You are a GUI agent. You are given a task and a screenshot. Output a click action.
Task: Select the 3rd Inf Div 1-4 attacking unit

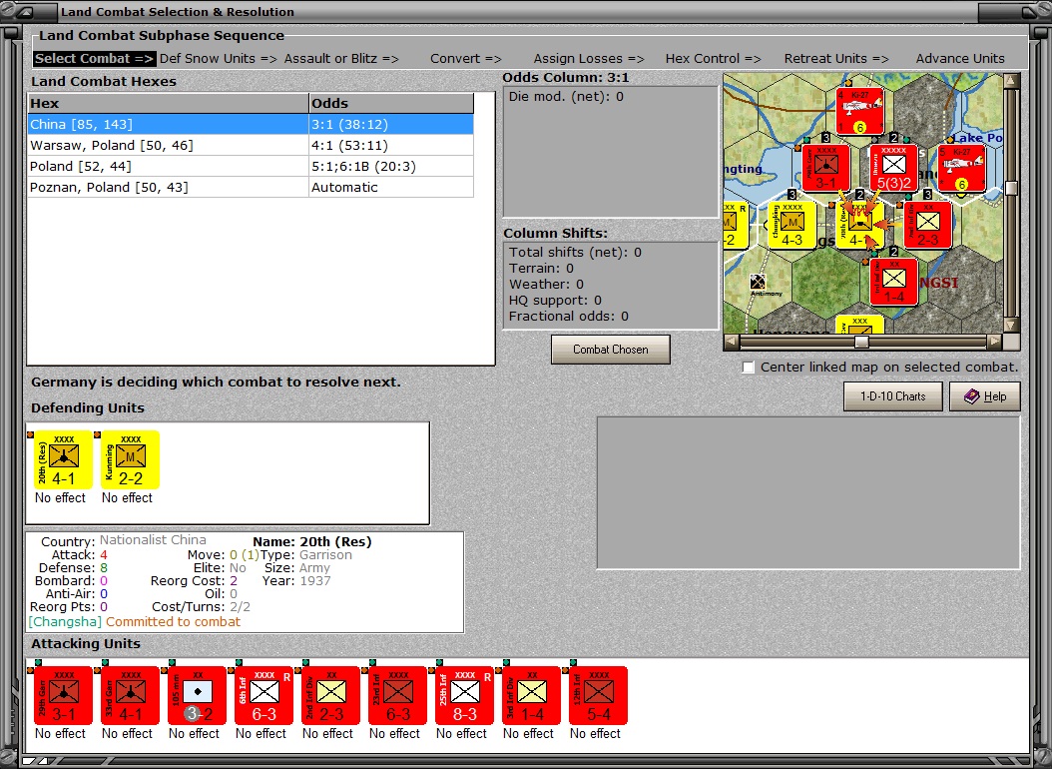(x=531, y=696)
